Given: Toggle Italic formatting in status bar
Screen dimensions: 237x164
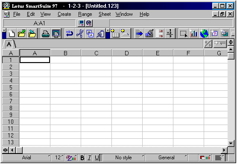Looking at the screenshot, I should pyautogui.click(x=89, y=158).
